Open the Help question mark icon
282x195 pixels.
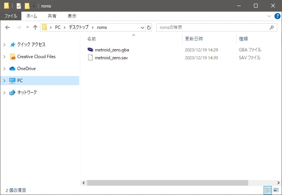coord(277,16)
